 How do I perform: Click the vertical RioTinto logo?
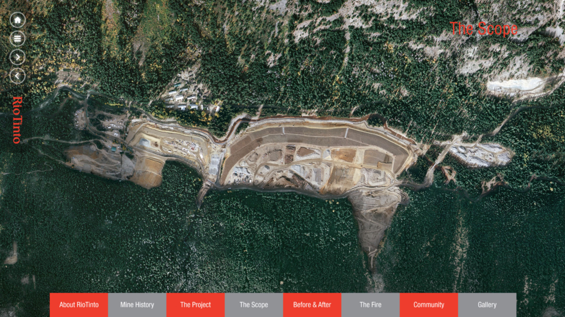(17, 120)
